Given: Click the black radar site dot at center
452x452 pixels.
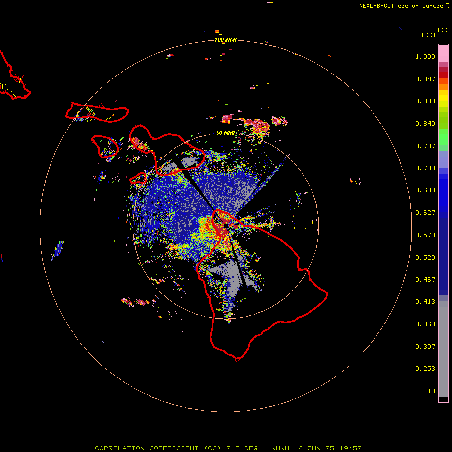Looking at the screenshot, I should point(225,225).
